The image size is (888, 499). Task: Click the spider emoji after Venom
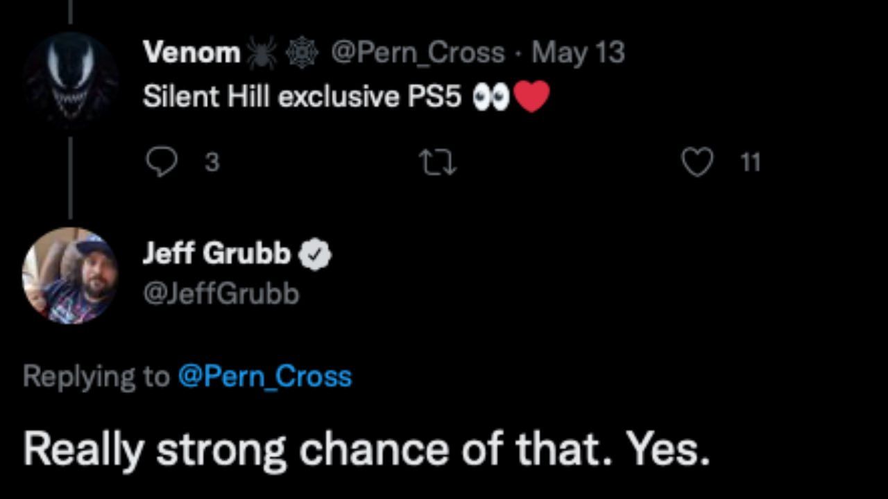tap(261, 53)
